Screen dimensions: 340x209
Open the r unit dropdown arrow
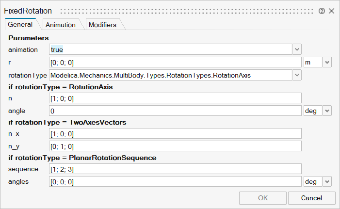click(x=327, y=63)
